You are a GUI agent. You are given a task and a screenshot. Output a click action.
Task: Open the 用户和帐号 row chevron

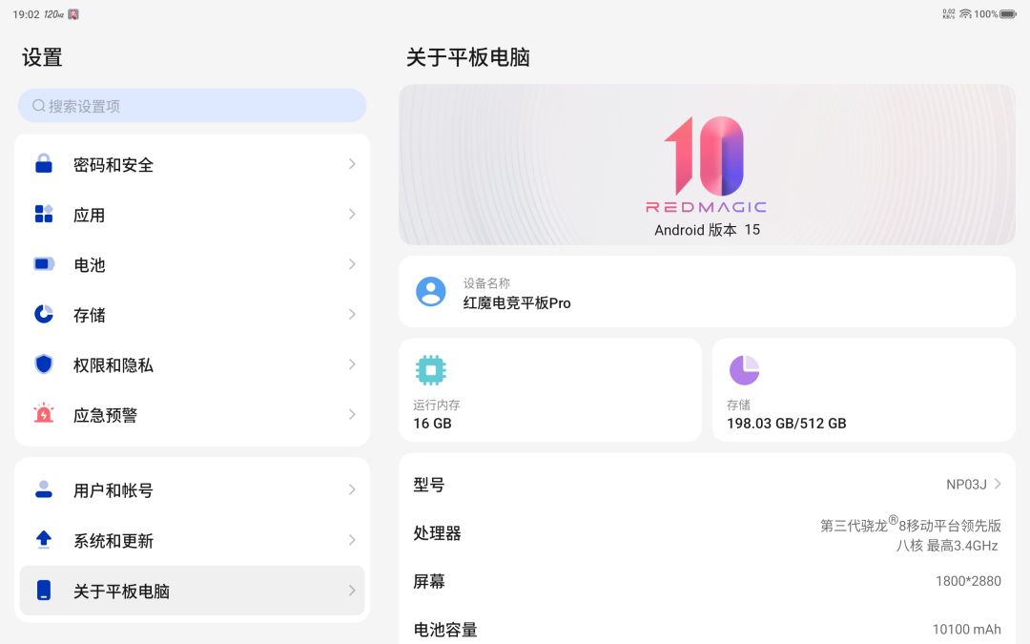click(352, 489)
